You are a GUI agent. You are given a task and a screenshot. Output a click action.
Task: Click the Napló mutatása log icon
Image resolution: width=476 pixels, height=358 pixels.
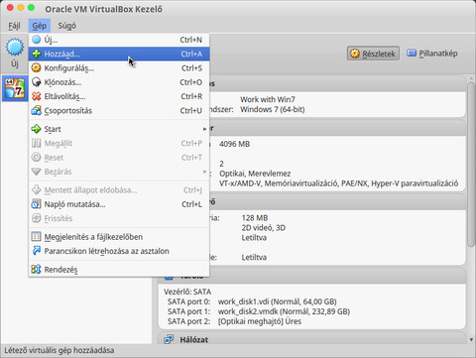click(x=36, y=204)
